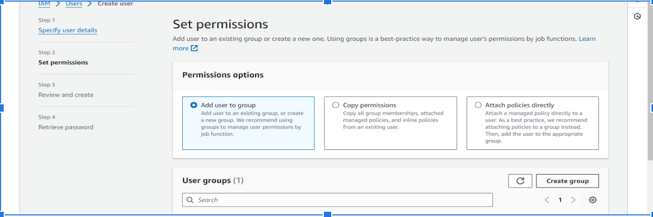Click the magnifier icon in search box
Image resolution: width=653 pixels, height=217 pixels.
point(190,200)
